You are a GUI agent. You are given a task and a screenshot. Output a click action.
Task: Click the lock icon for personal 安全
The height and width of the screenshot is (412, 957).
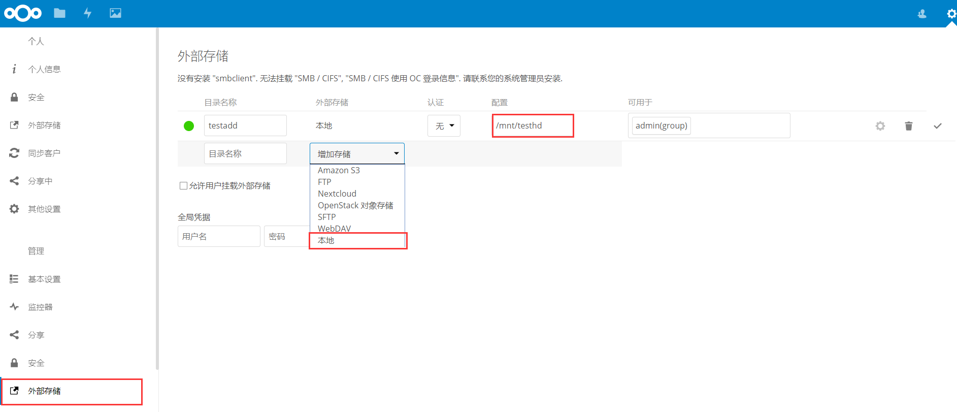[14, 97]
